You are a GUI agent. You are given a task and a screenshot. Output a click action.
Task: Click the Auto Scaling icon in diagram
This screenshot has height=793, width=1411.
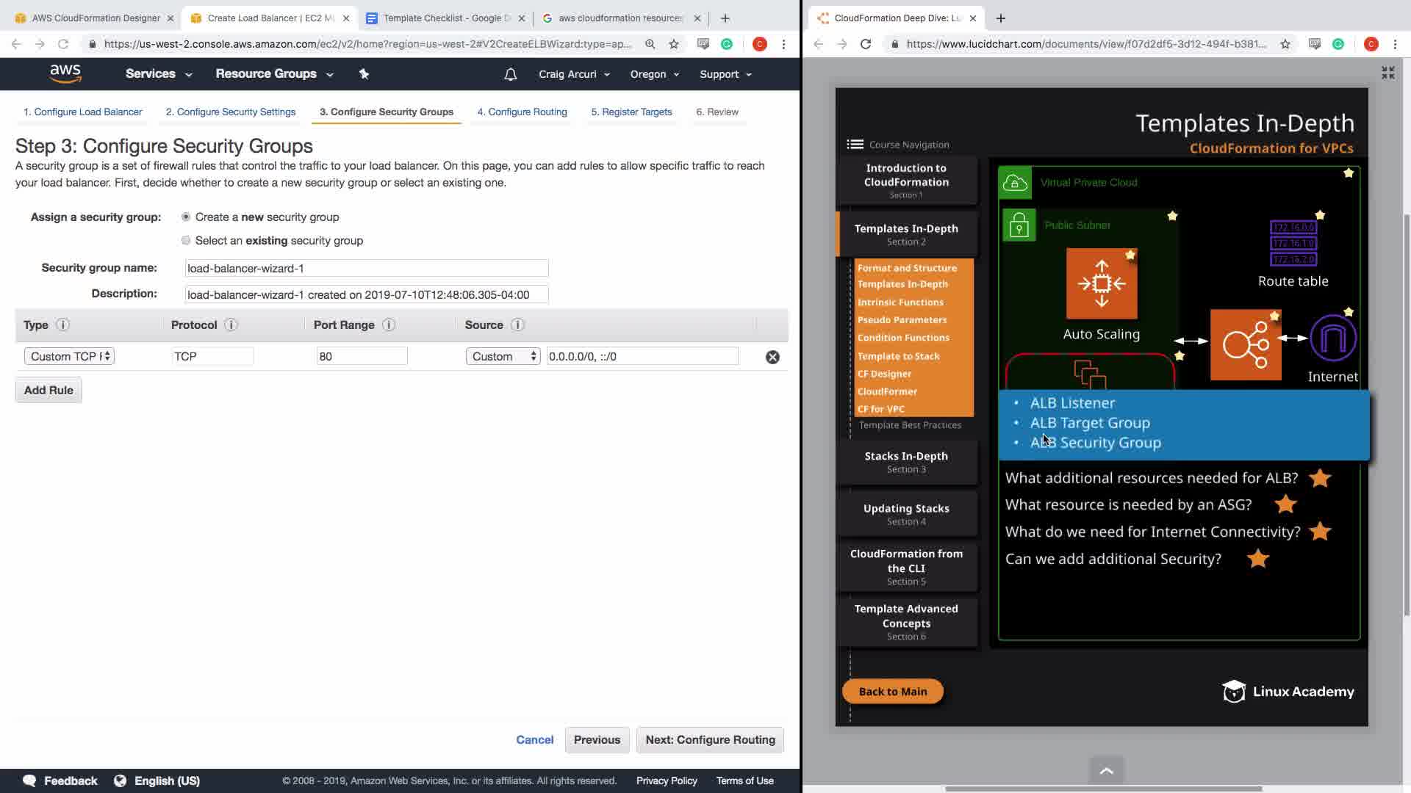[1101, 283]
